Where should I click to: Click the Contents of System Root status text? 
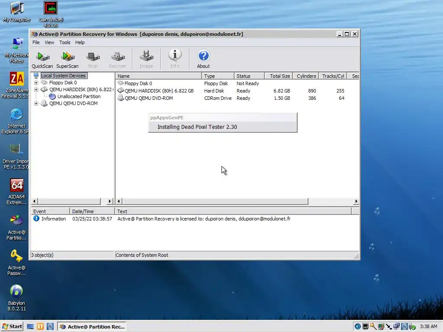pyautogui.click(x=142, y=255)
